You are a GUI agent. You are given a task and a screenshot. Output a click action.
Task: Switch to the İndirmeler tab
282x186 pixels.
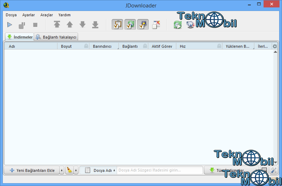point(20,37)
